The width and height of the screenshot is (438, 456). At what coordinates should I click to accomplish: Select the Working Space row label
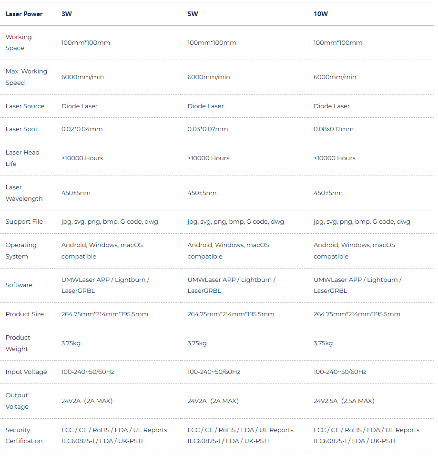pos(19,42)
